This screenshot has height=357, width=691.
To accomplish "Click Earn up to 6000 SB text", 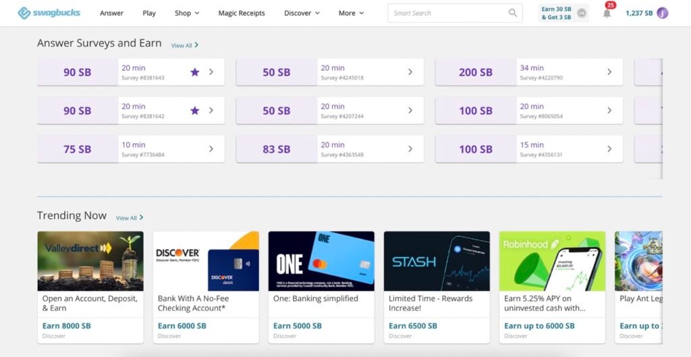I will click(x=539, y=326).
